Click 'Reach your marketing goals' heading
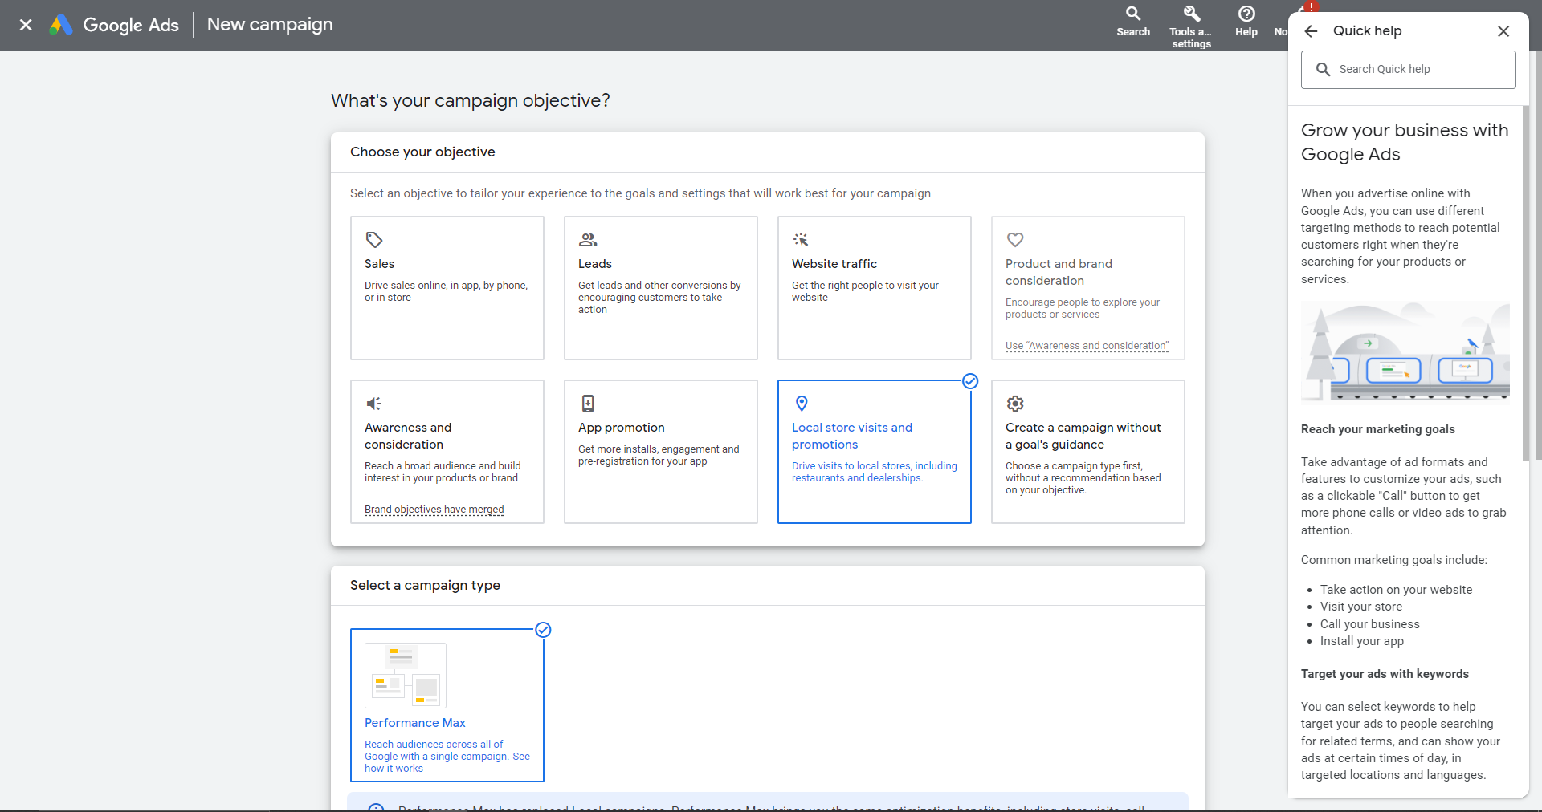Image resolution: width=1542 pixels, height=812 pixels. pos(1378,429)
